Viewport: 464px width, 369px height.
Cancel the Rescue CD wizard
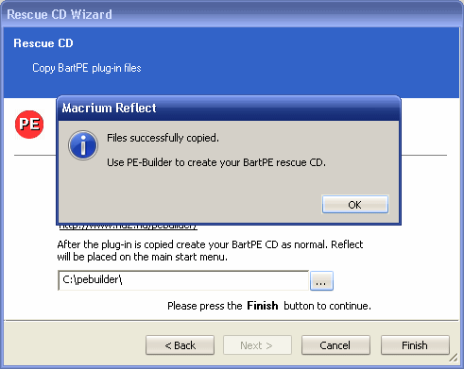[335, 345]
